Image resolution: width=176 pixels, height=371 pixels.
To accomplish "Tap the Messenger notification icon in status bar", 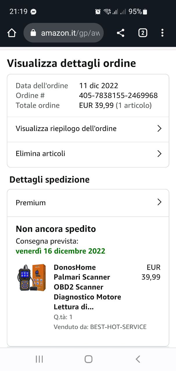I will point(33,12).
